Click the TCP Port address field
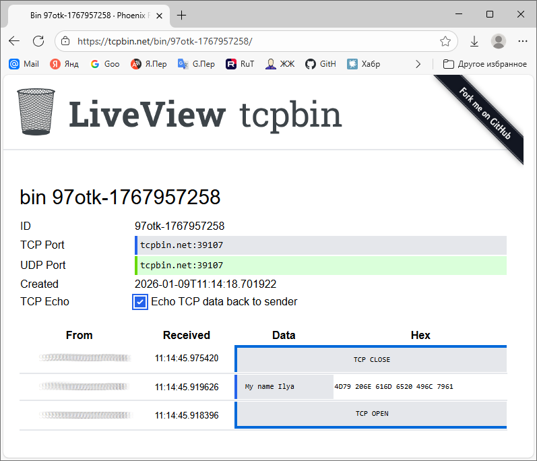 click(321, 245)
